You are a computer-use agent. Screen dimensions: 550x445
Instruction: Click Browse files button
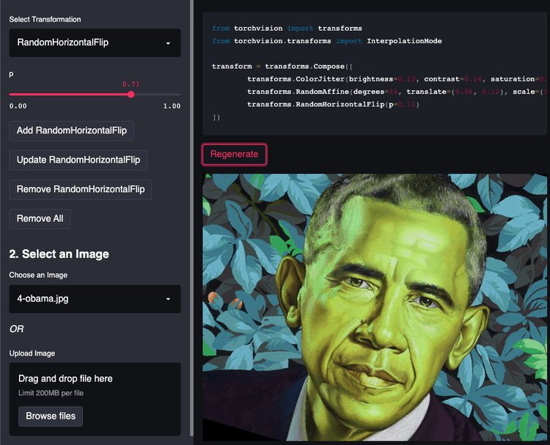click(x=51, y=416)
